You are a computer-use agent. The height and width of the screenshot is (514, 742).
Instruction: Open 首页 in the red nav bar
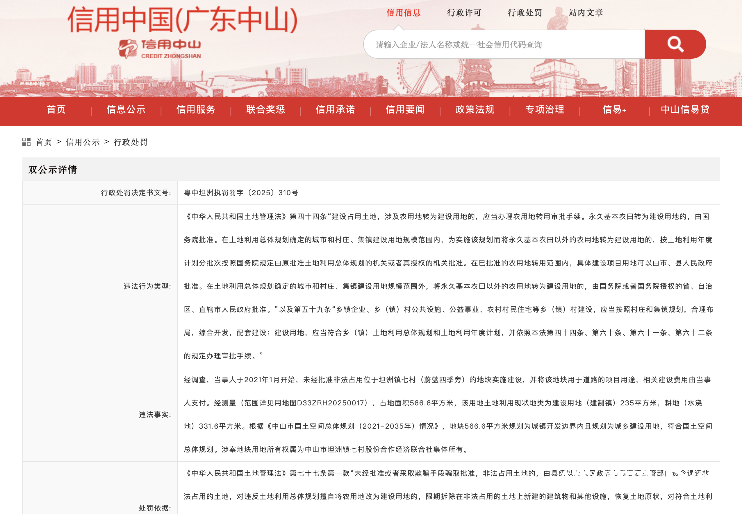click(56, 109)
